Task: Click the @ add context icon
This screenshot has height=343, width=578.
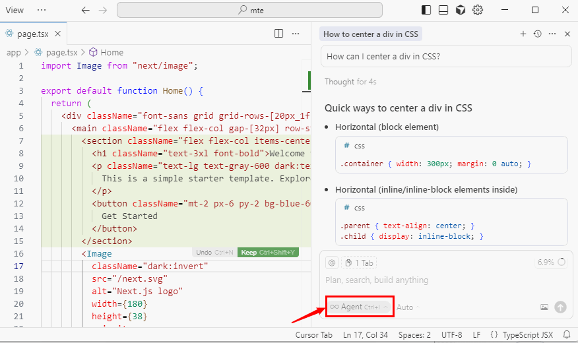Action: click(x=332, y=263)
